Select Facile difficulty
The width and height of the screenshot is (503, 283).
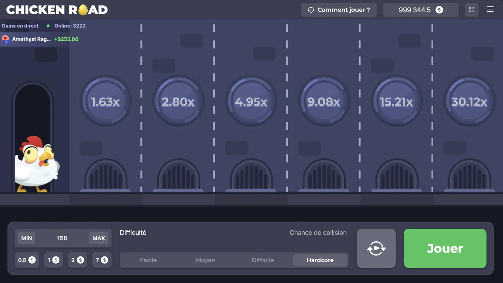pyautogui.click(x=148, y=260)
